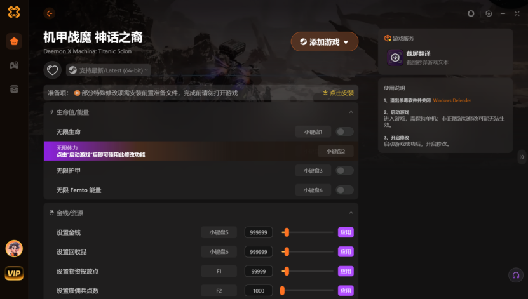This screenshot has height=299, width=528.
Task: Open the VIP membership badge
Action: point(14,273)
